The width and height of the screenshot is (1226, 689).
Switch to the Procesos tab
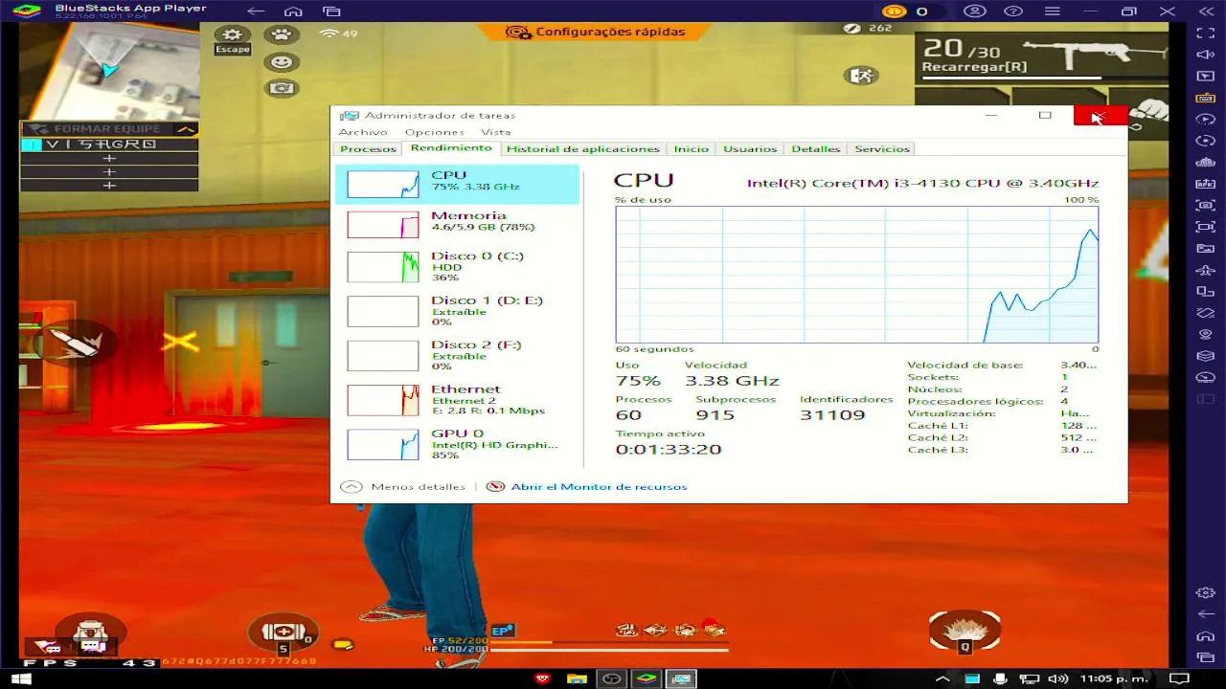[368, 149]
